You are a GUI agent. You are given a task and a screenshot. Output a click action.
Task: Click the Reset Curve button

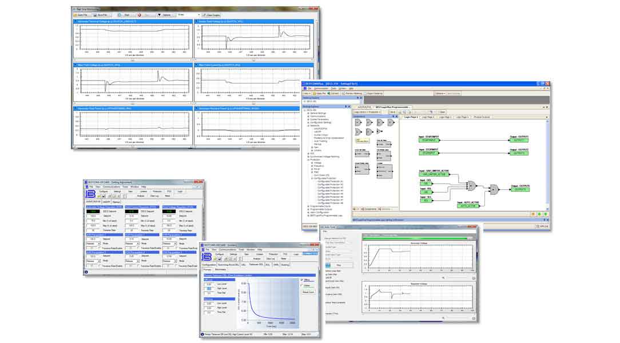point(308,293)
